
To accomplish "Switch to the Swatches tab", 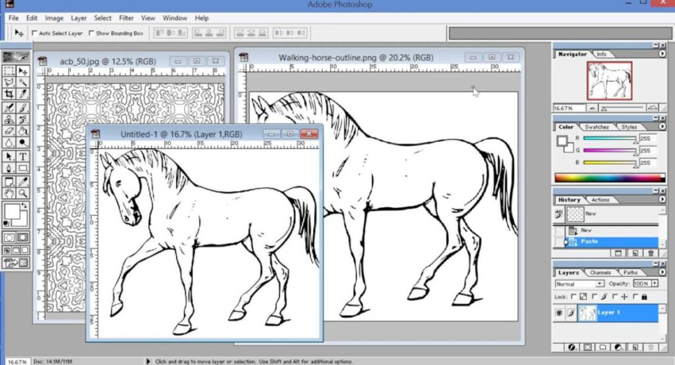I will [597, 127].
